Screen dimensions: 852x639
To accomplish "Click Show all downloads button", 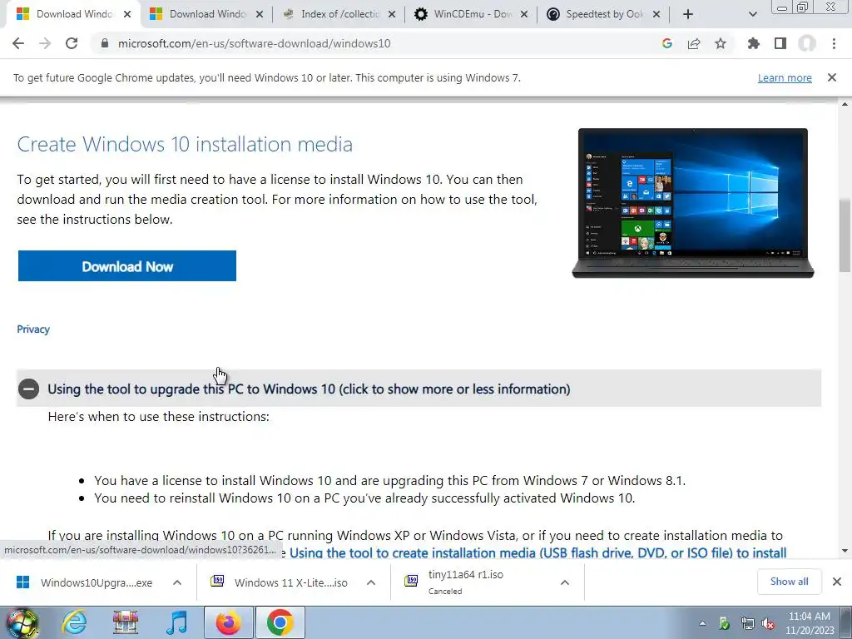I will point(789,582).
